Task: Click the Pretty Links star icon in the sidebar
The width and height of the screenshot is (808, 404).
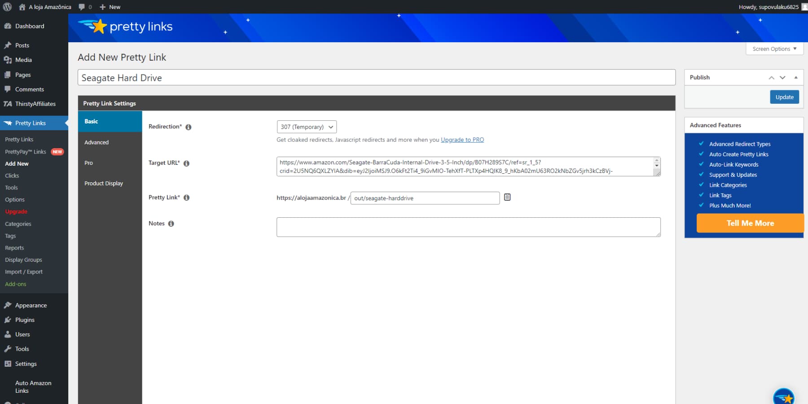Action: click(7, 123)
